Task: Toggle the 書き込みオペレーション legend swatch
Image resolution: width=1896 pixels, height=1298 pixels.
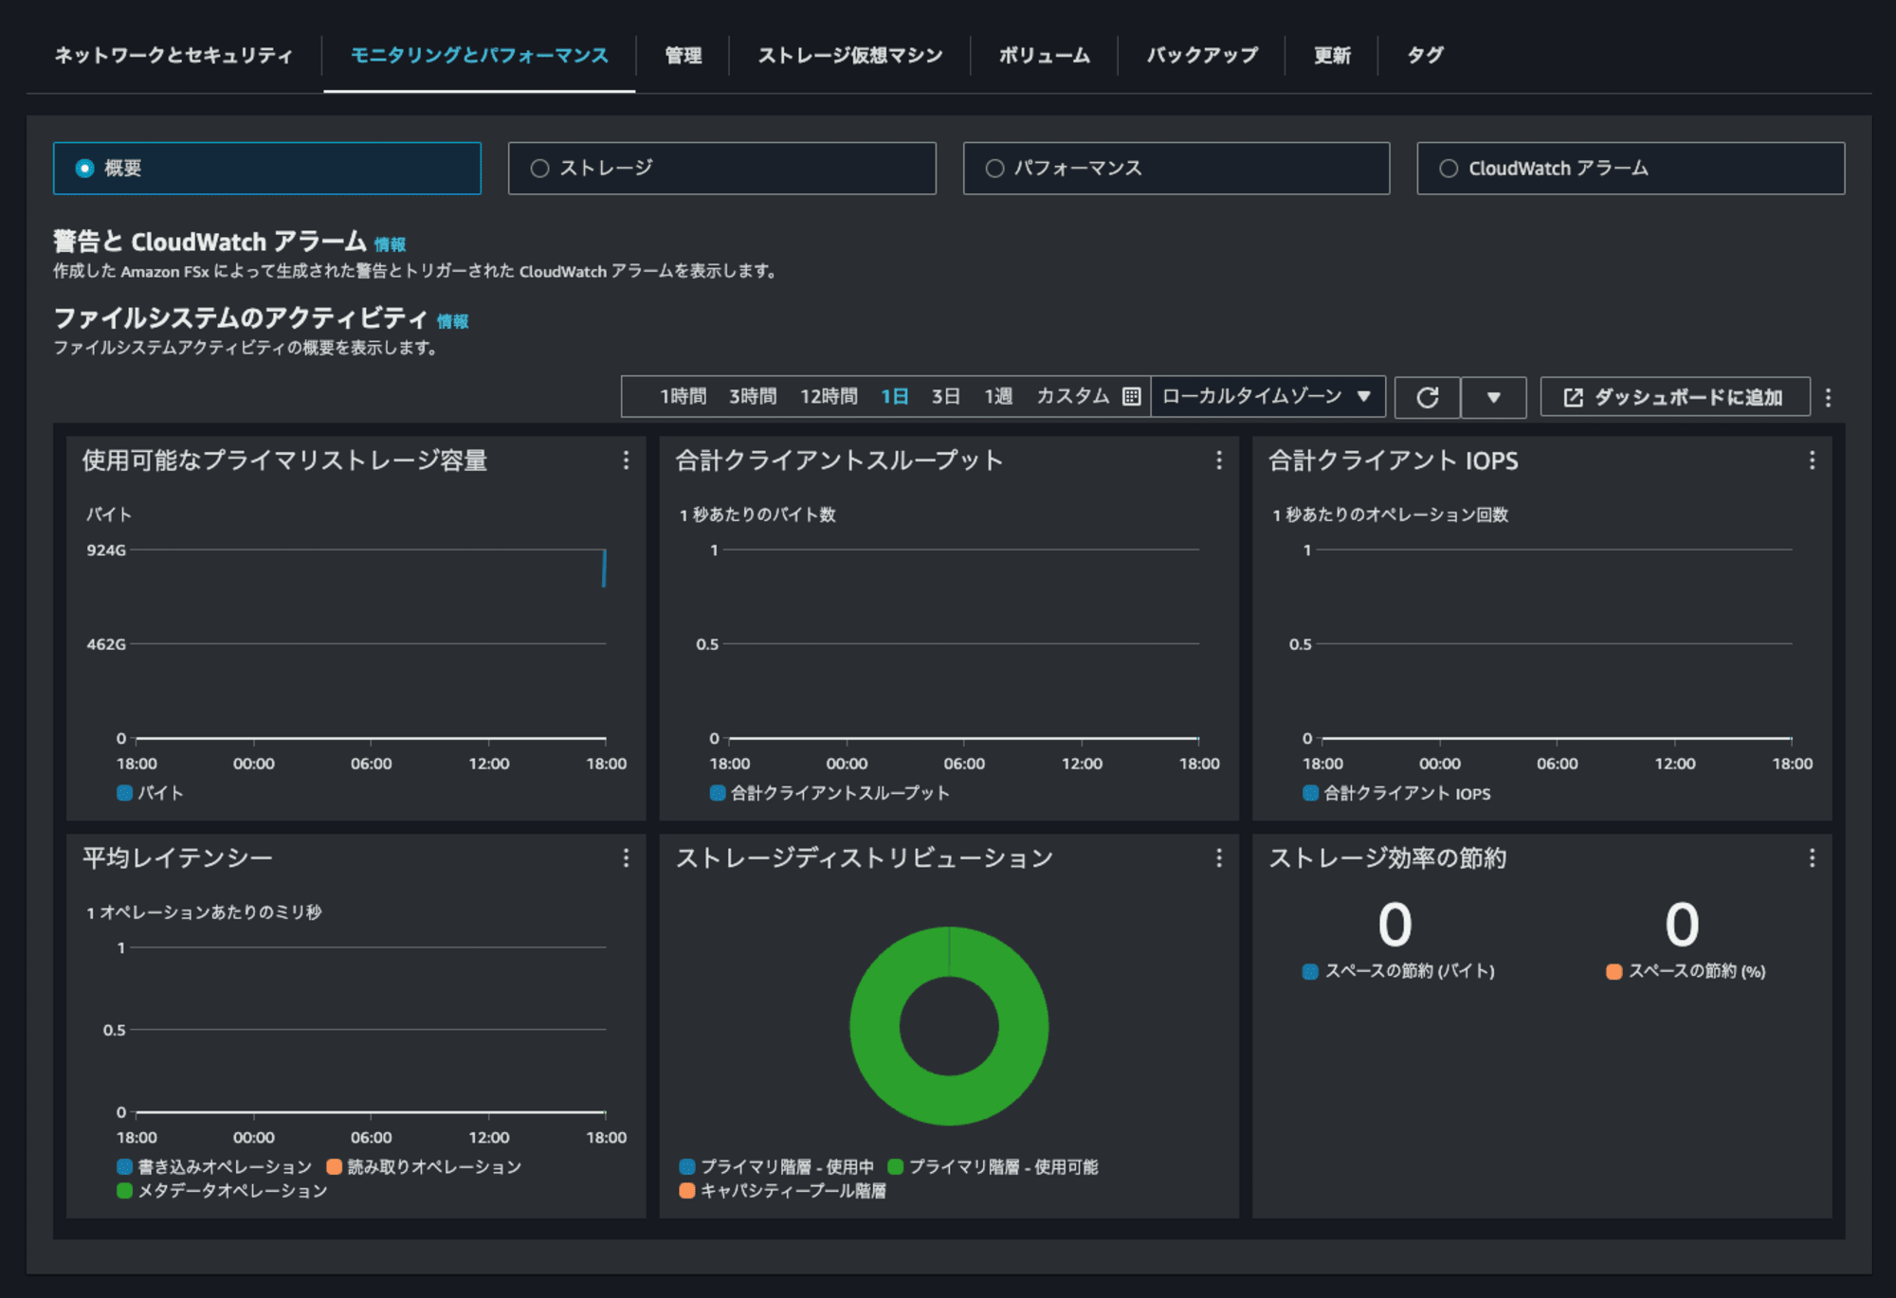Action: click(124, 1166)
